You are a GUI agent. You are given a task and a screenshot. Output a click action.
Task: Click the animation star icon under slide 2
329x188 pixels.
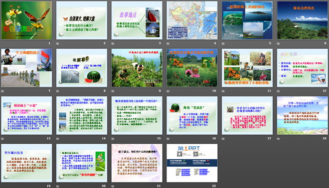[57, 44]
